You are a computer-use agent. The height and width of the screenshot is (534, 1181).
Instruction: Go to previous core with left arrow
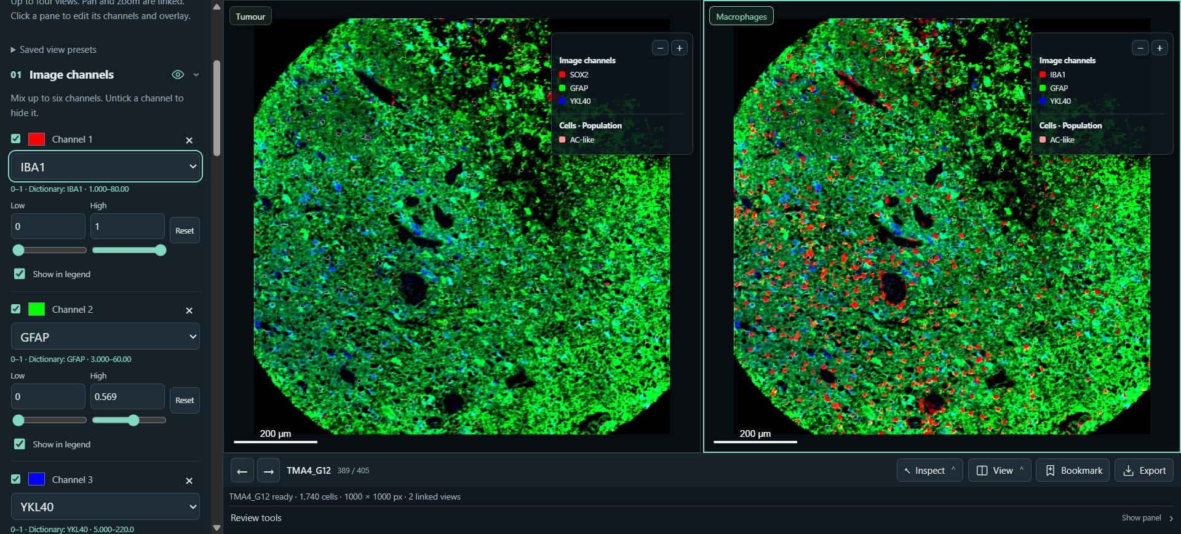pos(242,471)
